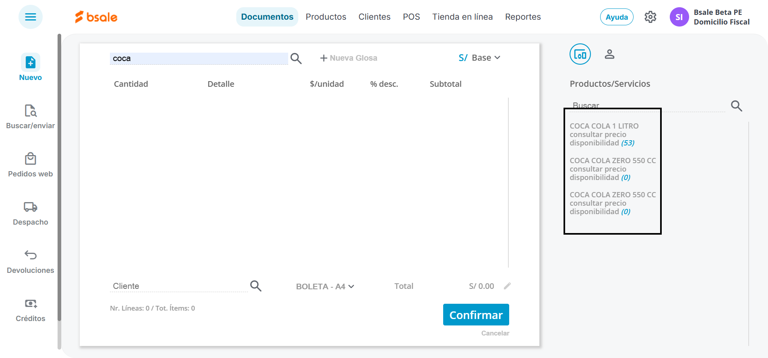Click the Cliente search magnifier icon
Screen dimensions: 768x358
256,286
